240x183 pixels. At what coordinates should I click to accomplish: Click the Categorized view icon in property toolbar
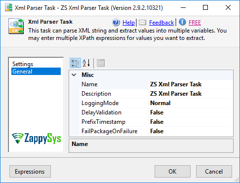(75, 63)
